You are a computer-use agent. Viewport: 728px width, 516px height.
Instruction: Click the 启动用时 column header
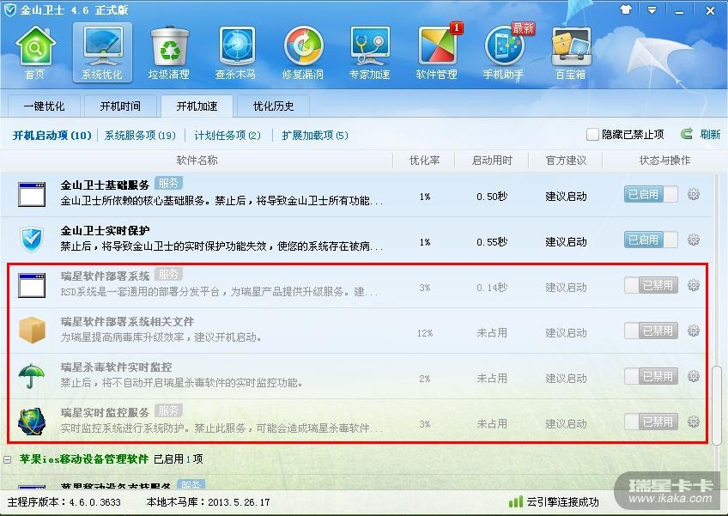pyautogui.click(x=492, y=161)
